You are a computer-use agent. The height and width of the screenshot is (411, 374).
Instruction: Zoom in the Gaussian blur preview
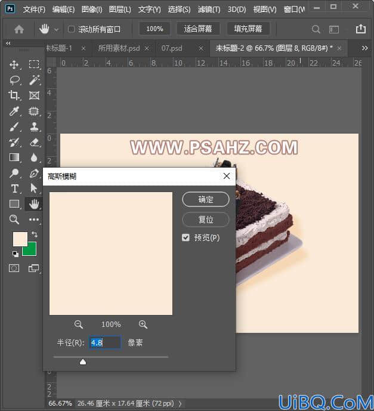pyautogui.click(x=143, y=325)
